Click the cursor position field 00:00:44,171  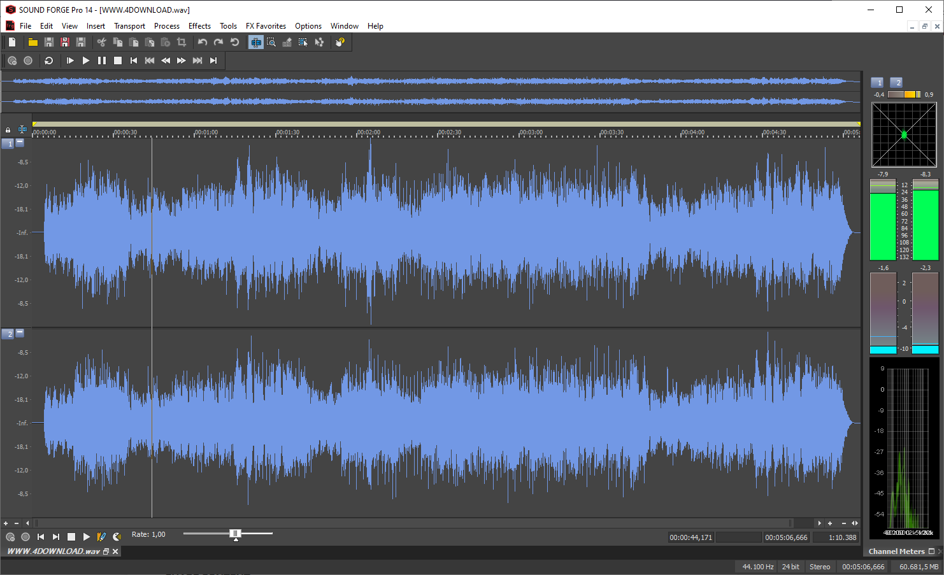click(691, 537)
